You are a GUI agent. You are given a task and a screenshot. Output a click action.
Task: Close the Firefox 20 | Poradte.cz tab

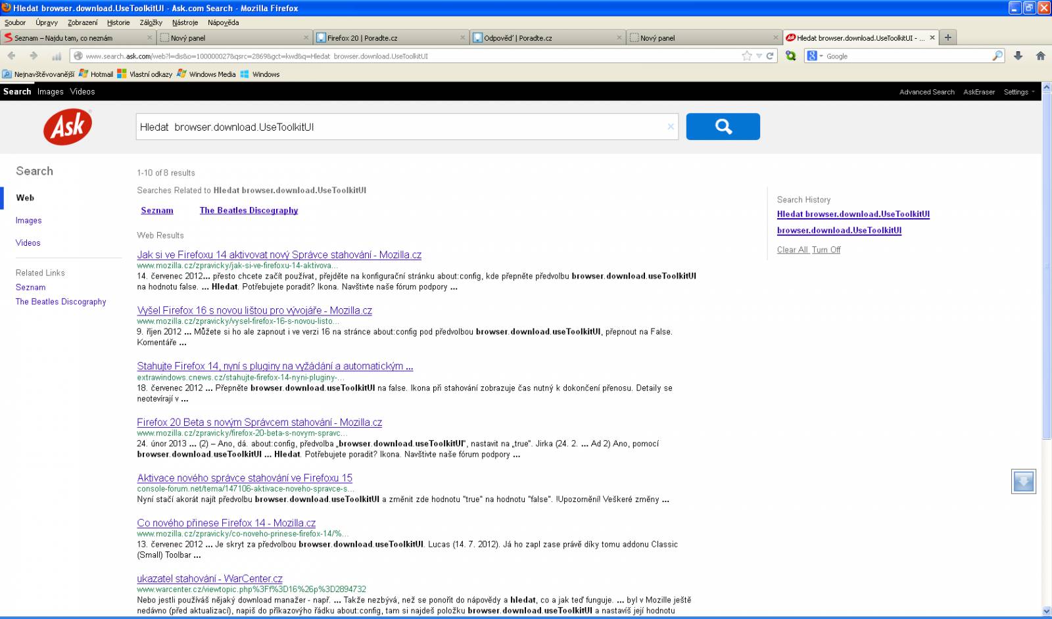463,38
